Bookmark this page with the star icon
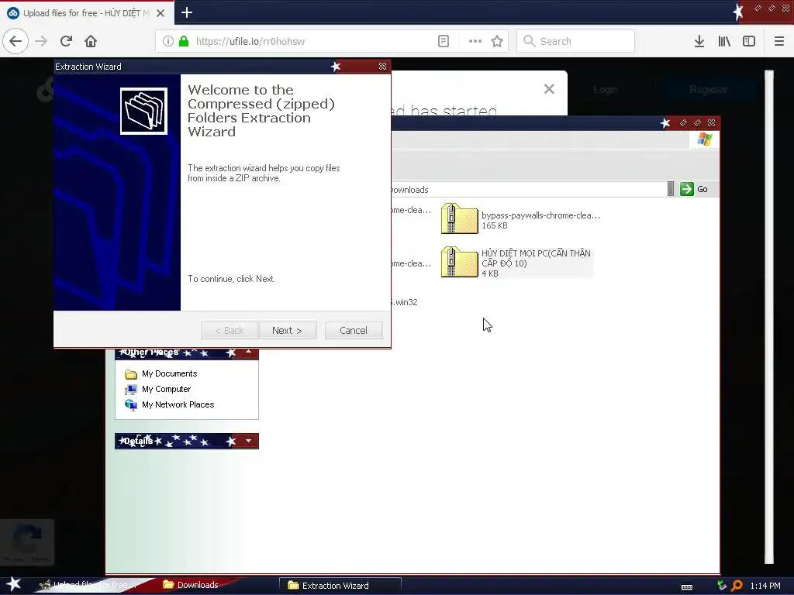 [497, 41]
